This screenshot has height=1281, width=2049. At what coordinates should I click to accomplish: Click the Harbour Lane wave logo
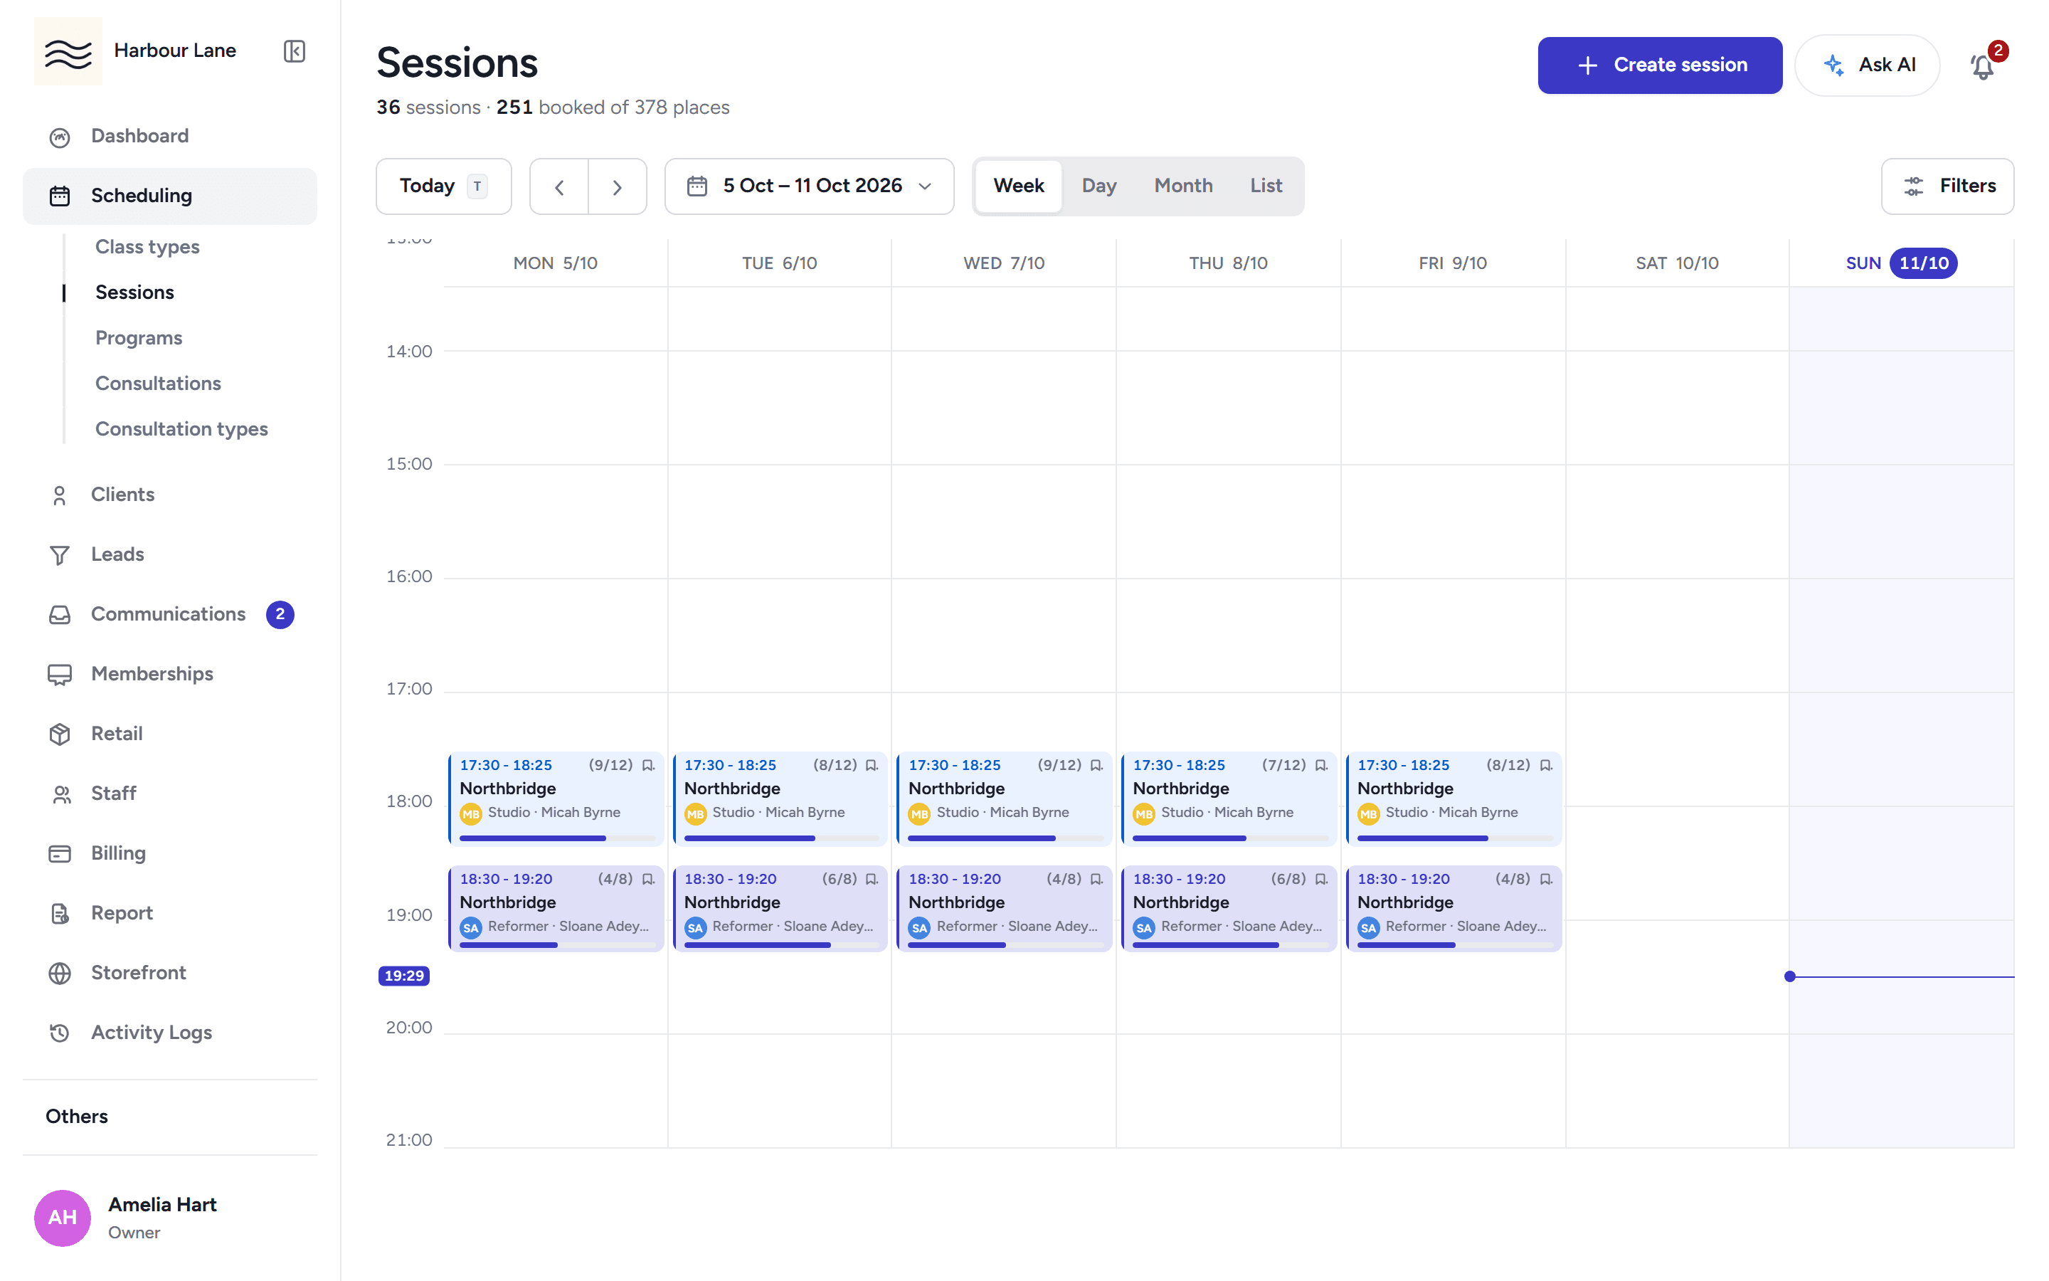68,52
